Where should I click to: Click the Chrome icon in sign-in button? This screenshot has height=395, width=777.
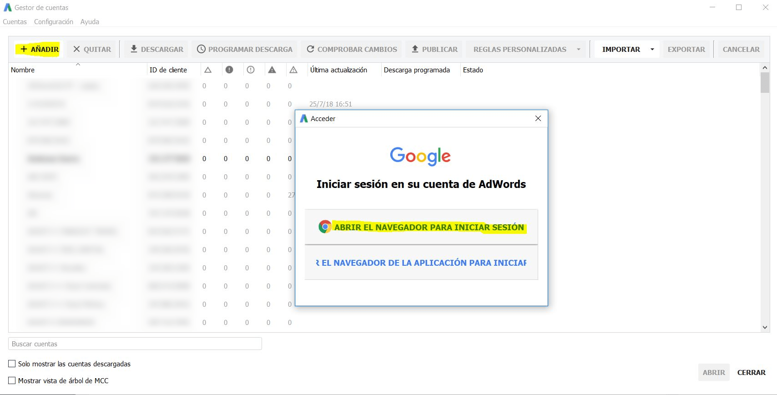pos(325,227)
